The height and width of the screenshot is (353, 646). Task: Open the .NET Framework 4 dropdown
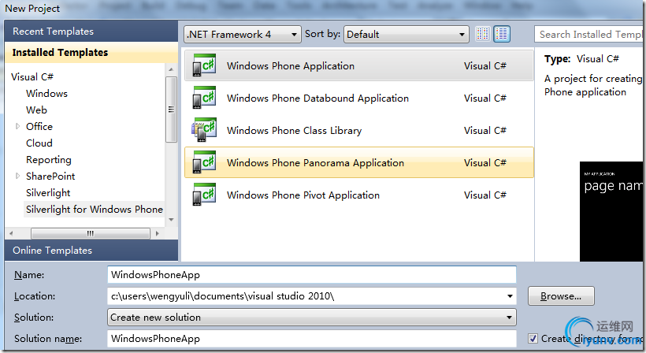coord(242,34)
